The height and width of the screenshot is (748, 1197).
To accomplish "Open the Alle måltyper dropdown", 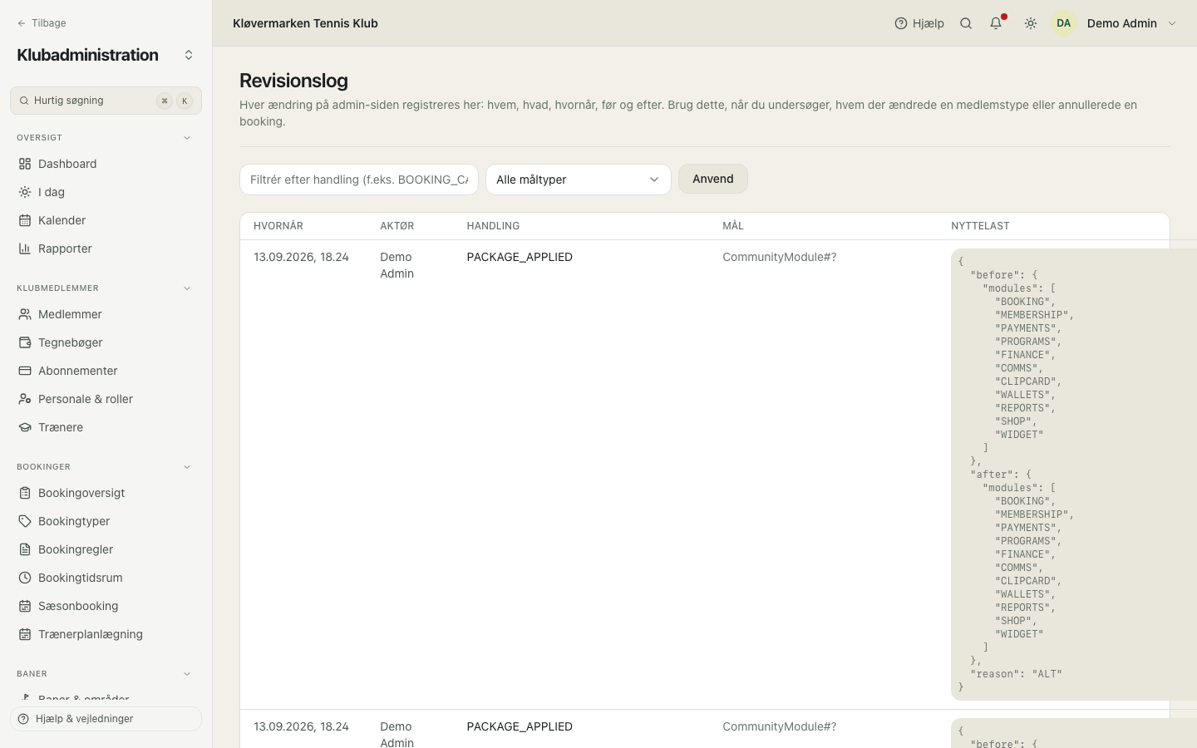I will (x=579, y=180).
